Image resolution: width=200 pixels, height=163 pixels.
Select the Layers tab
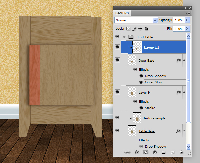pyautogui.click(x=122, y=13)
